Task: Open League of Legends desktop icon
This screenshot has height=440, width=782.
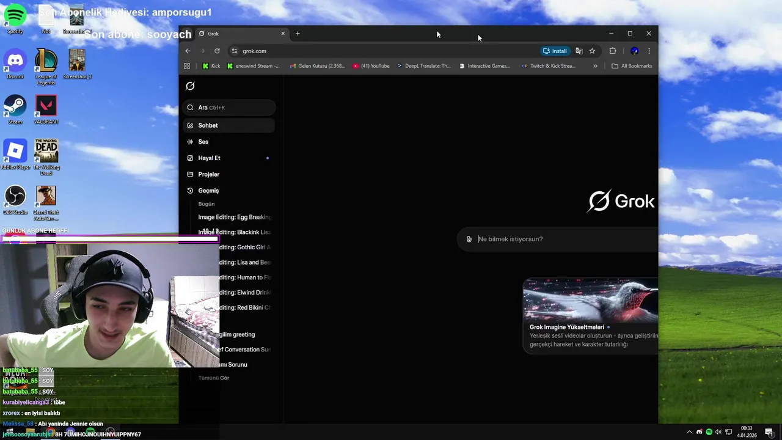Action: 46,67
